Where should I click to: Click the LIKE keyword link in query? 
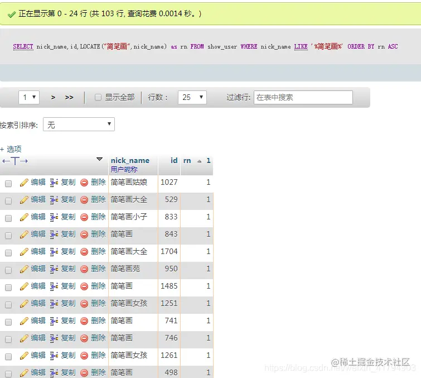301,46
